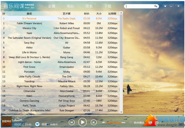
Task: Adjust the orange volume slider
Action: coord(116,122)
